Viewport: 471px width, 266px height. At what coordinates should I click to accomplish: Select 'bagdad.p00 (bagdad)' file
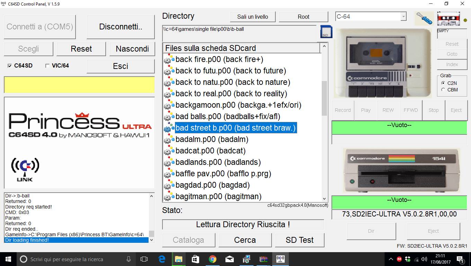click(x=213, y=185)
